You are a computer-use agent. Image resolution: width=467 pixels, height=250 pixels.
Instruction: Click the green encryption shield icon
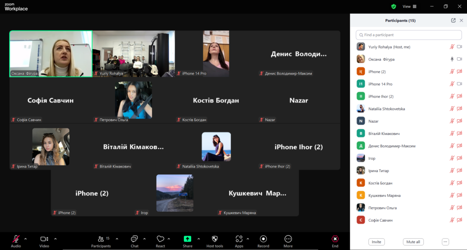tap(394, 6)
